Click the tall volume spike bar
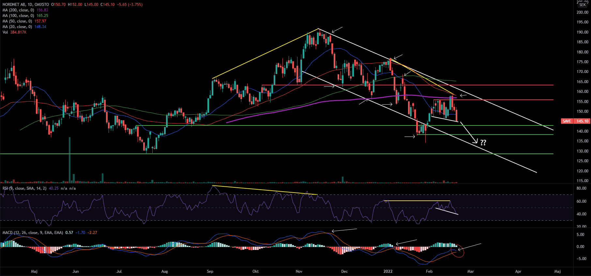Image resolution: width=591 pixels, height=276 pixels. (69, 160)
